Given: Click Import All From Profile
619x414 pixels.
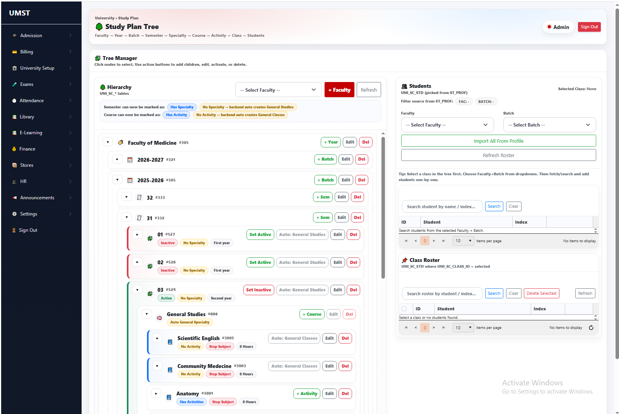Looking at the screenshot, I should [498, 141].
